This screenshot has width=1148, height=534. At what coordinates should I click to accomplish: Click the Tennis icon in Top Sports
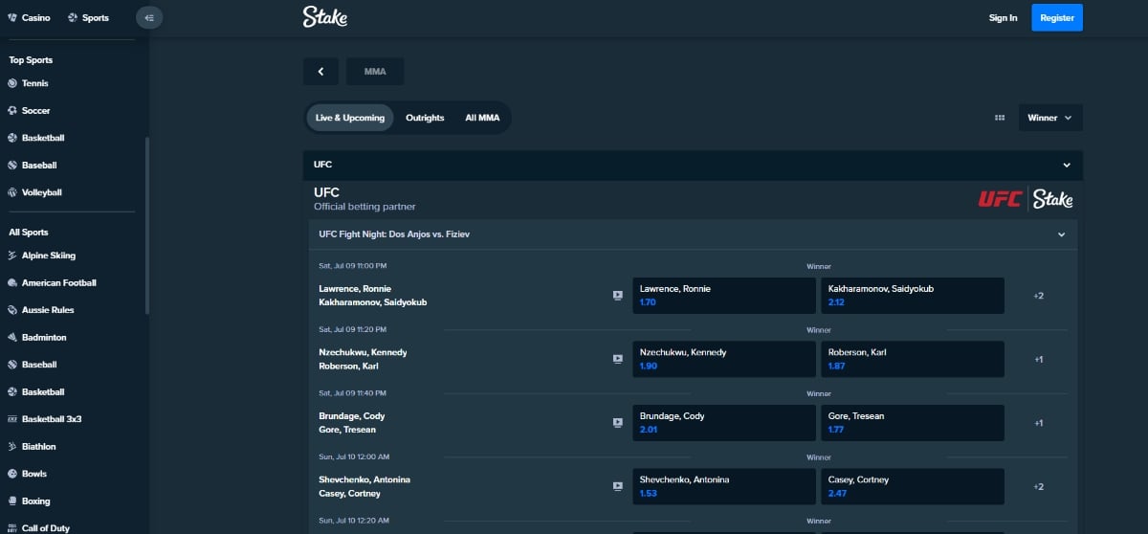[12, 83]
